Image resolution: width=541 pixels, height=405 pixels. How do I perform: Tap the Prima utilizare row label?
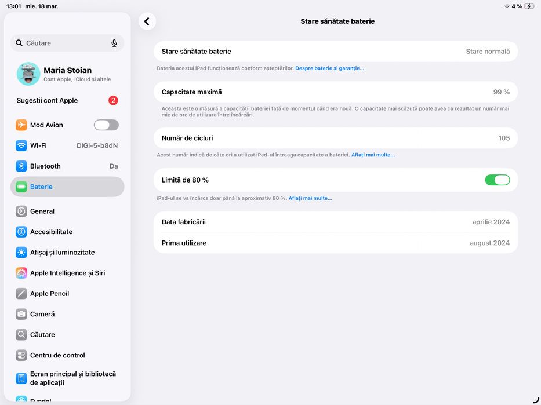pyautogui.click(x=184, y=243)
